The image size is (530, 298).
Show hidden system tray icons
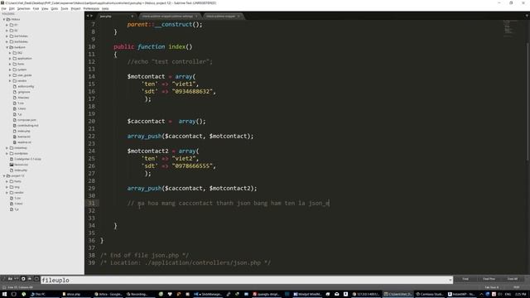[x=481, y=295]
